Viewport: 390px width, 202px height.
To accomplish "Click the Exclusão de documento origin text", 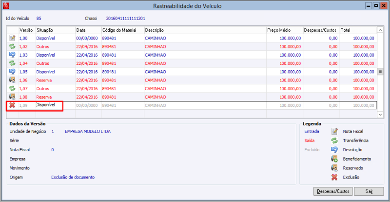I will [x=73, y=177].
